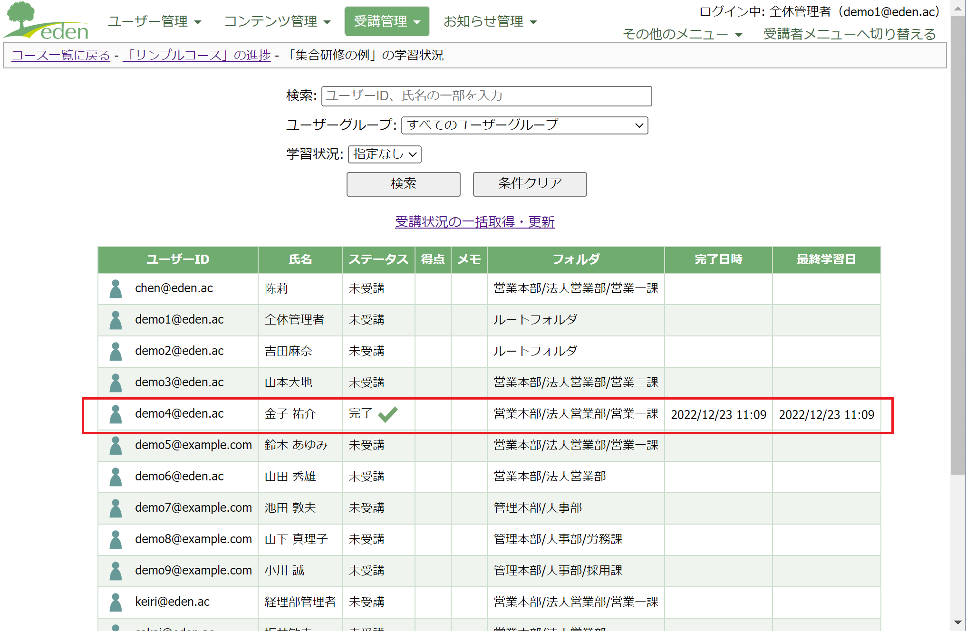The height and width of the screenshot is (631, 966).
Task: Switch to 受講者メニューへ切り替える
Action: 850,34
